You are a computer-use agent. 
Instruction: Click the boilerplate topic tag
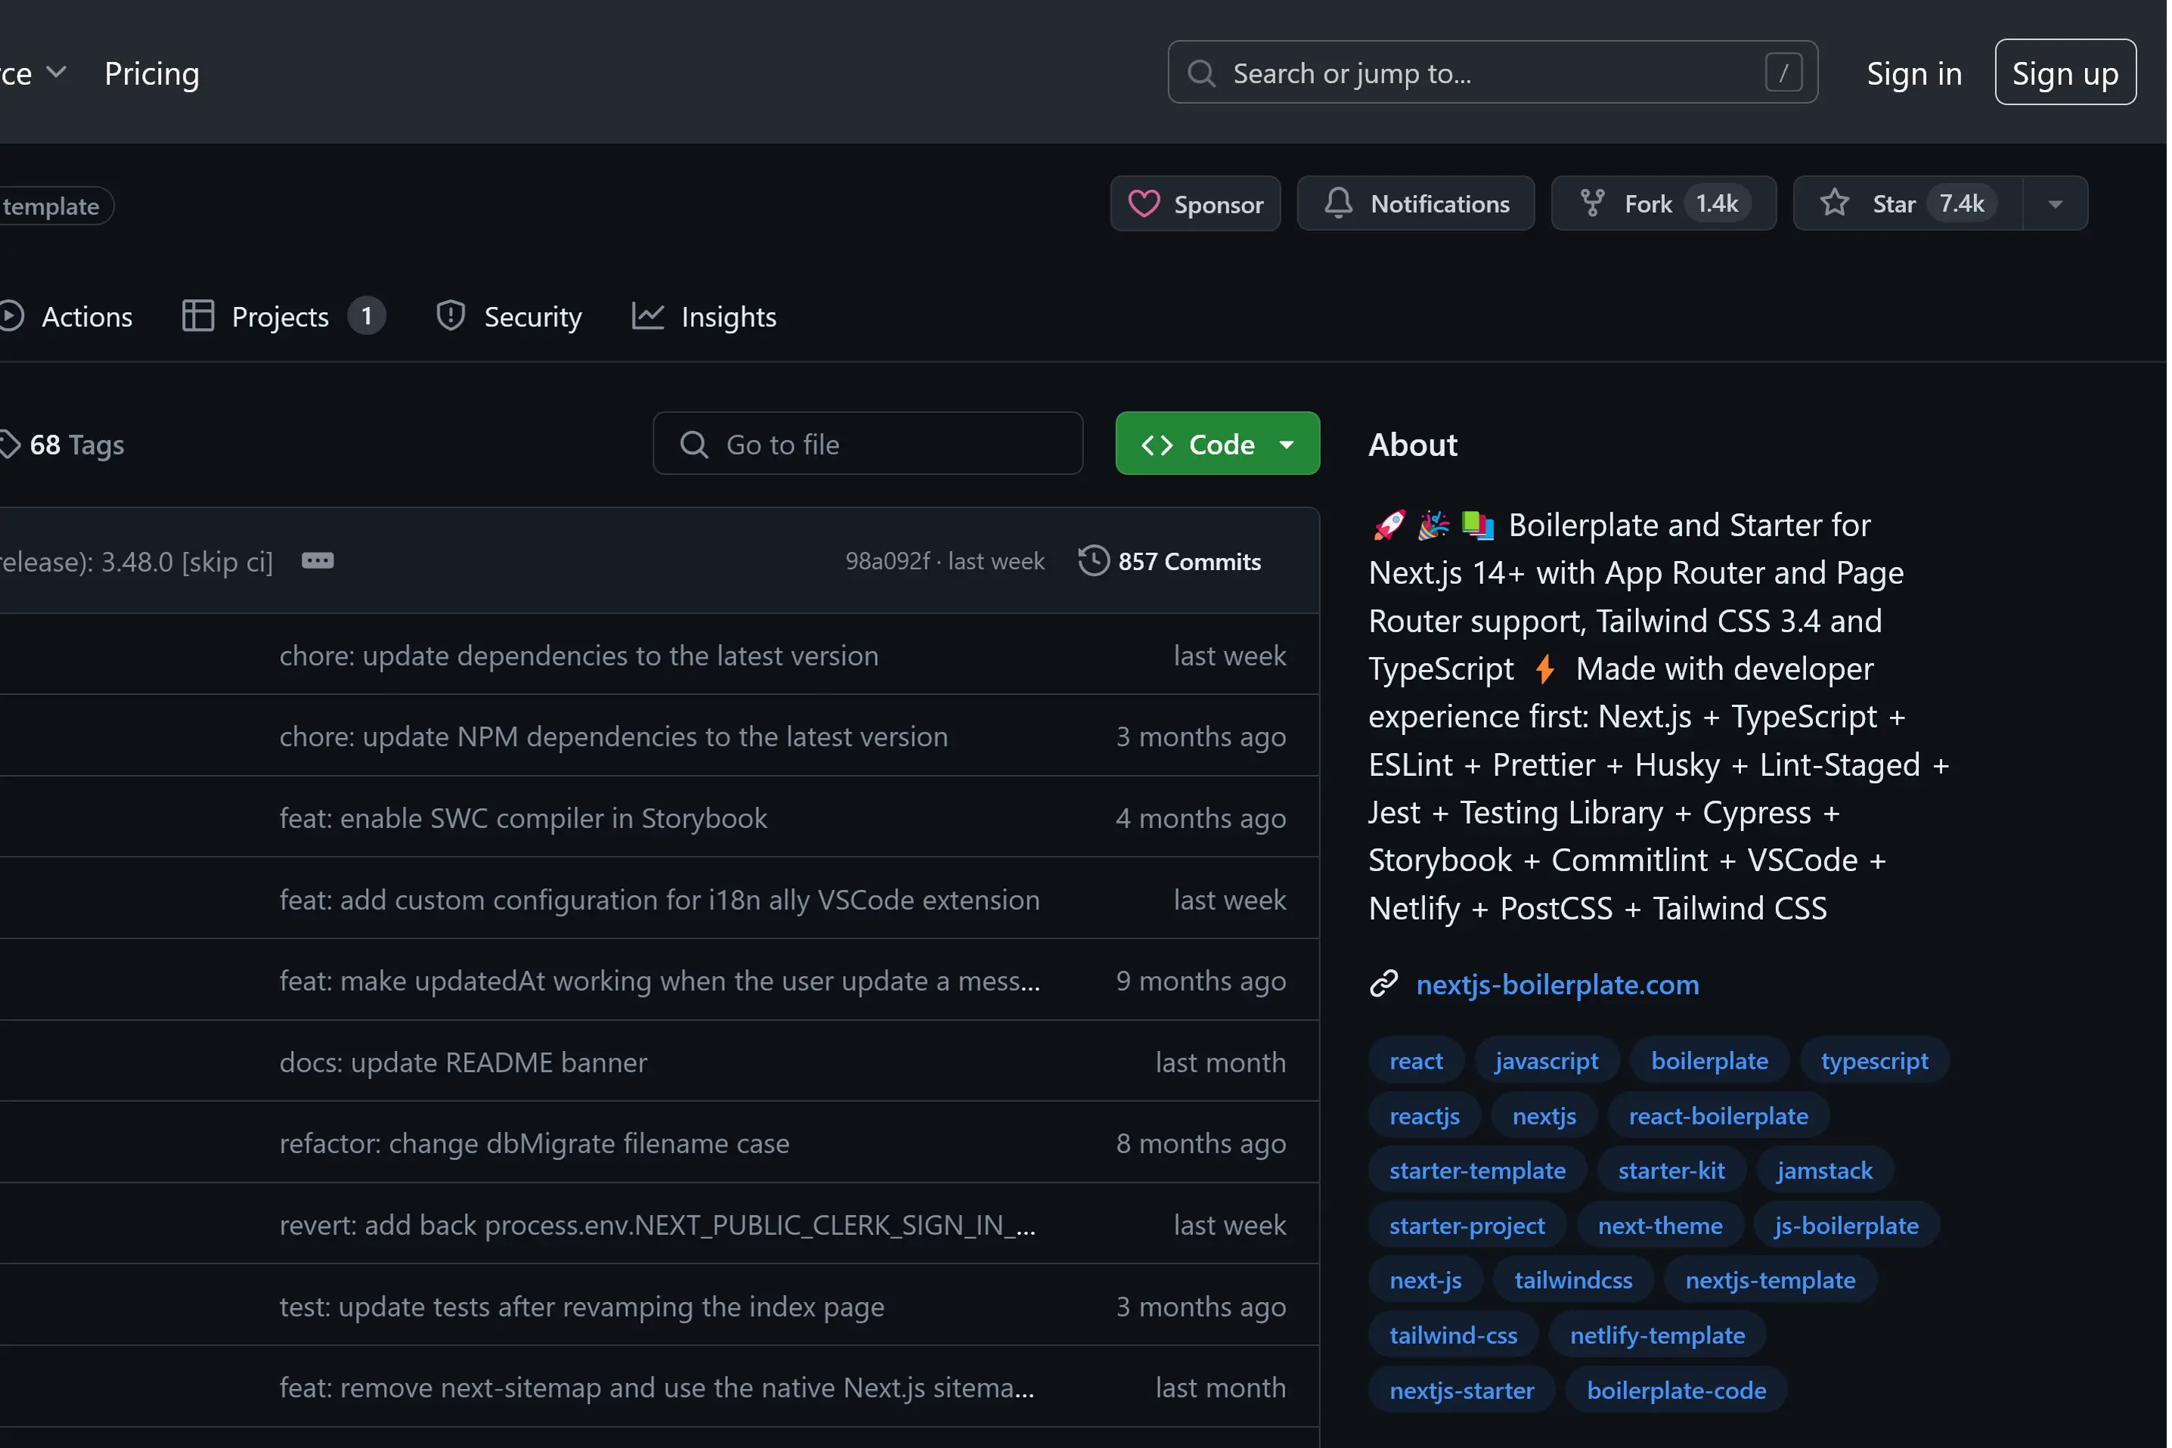point(1709,1060)
